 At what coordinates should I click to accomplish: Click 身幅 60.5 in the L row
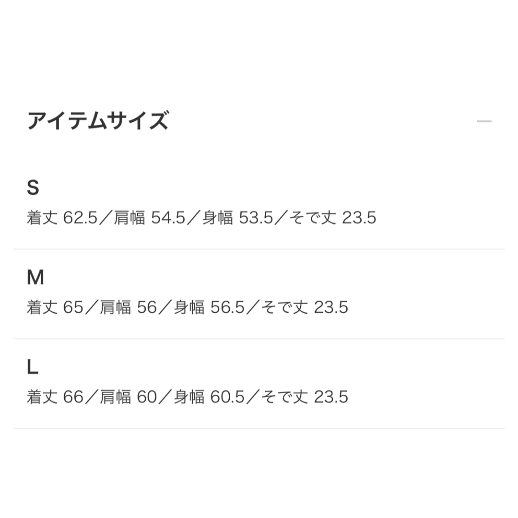click(x=209, y=397)
